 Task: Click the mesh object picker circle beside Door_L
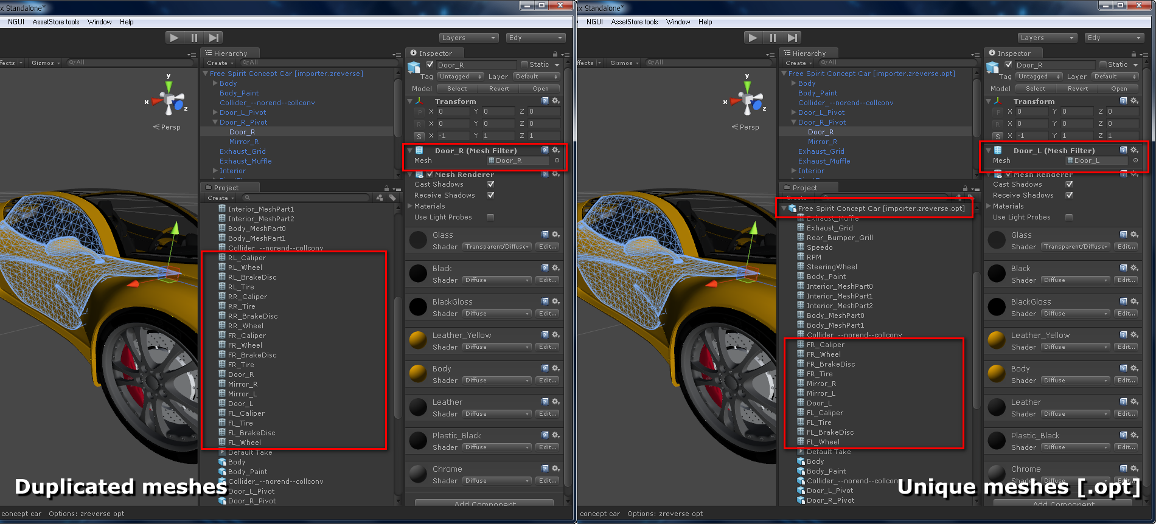(1135, 160)
